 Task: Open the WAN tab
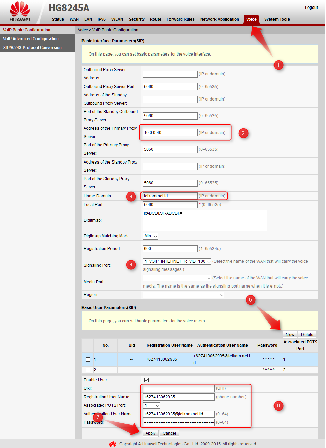[x=74, y=19]
